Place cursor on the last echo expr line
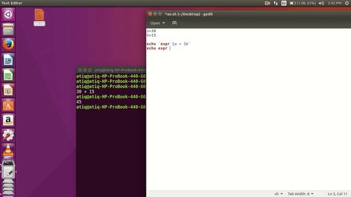The height and width of the screenshot is (197, 351). (x=158, y=48)
